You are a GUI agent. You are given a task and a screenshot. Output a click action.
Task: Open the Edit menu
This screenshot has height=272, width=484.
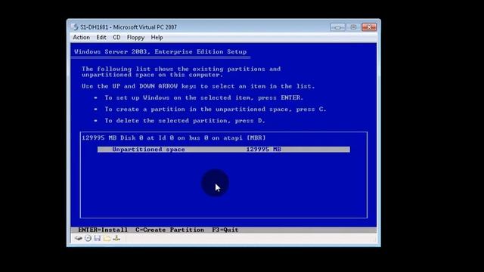(x=101, y=37)
